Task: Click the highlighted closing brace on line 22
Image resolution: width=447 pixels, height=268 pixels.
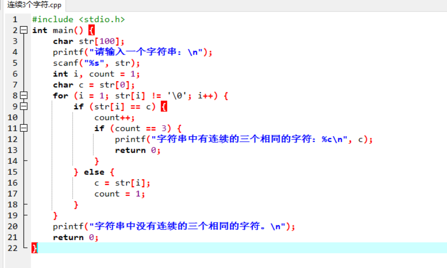Action: [34, 248]
